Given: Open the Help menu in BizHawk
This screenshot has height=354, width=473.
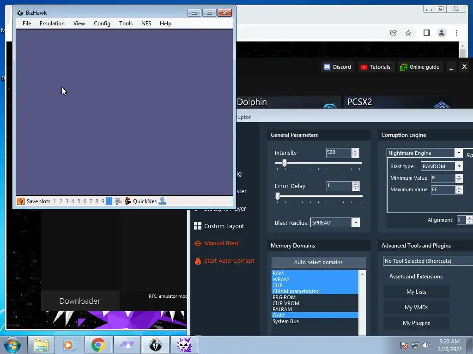Looking at the screenshot, I should coord(165,24).
